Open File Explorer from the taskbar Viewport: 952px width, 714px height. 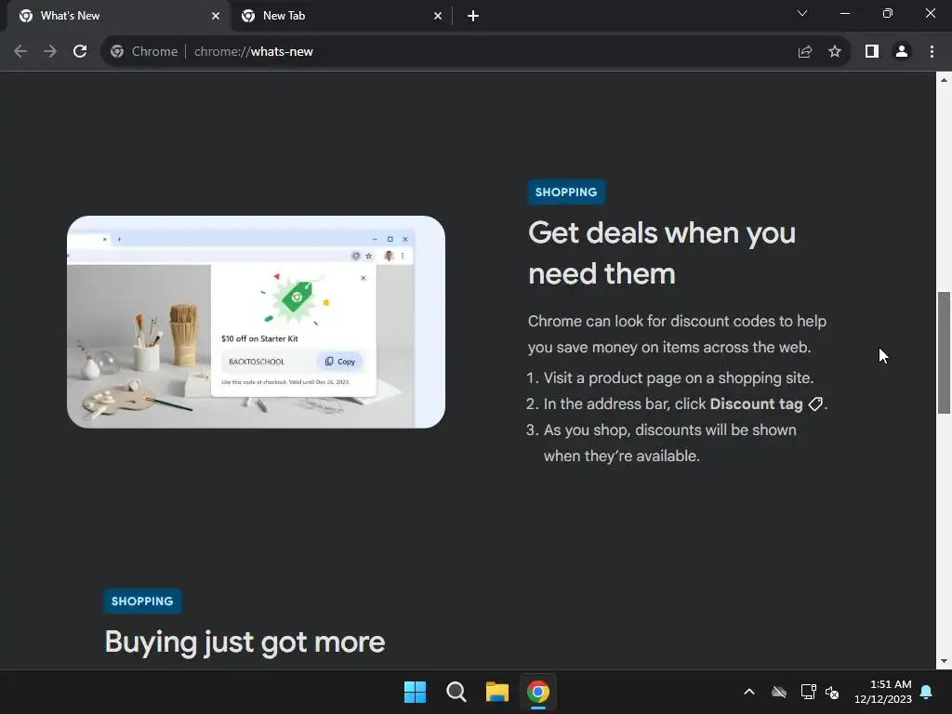tap(497, 692)
